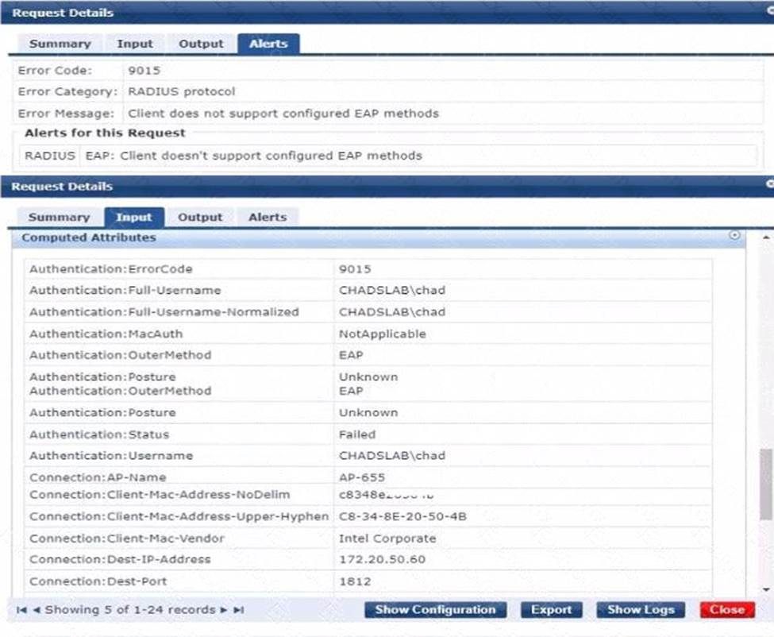Switch to the Output tab in the lower panel
The width and height of the screenshot is (774, 637).
200,217
